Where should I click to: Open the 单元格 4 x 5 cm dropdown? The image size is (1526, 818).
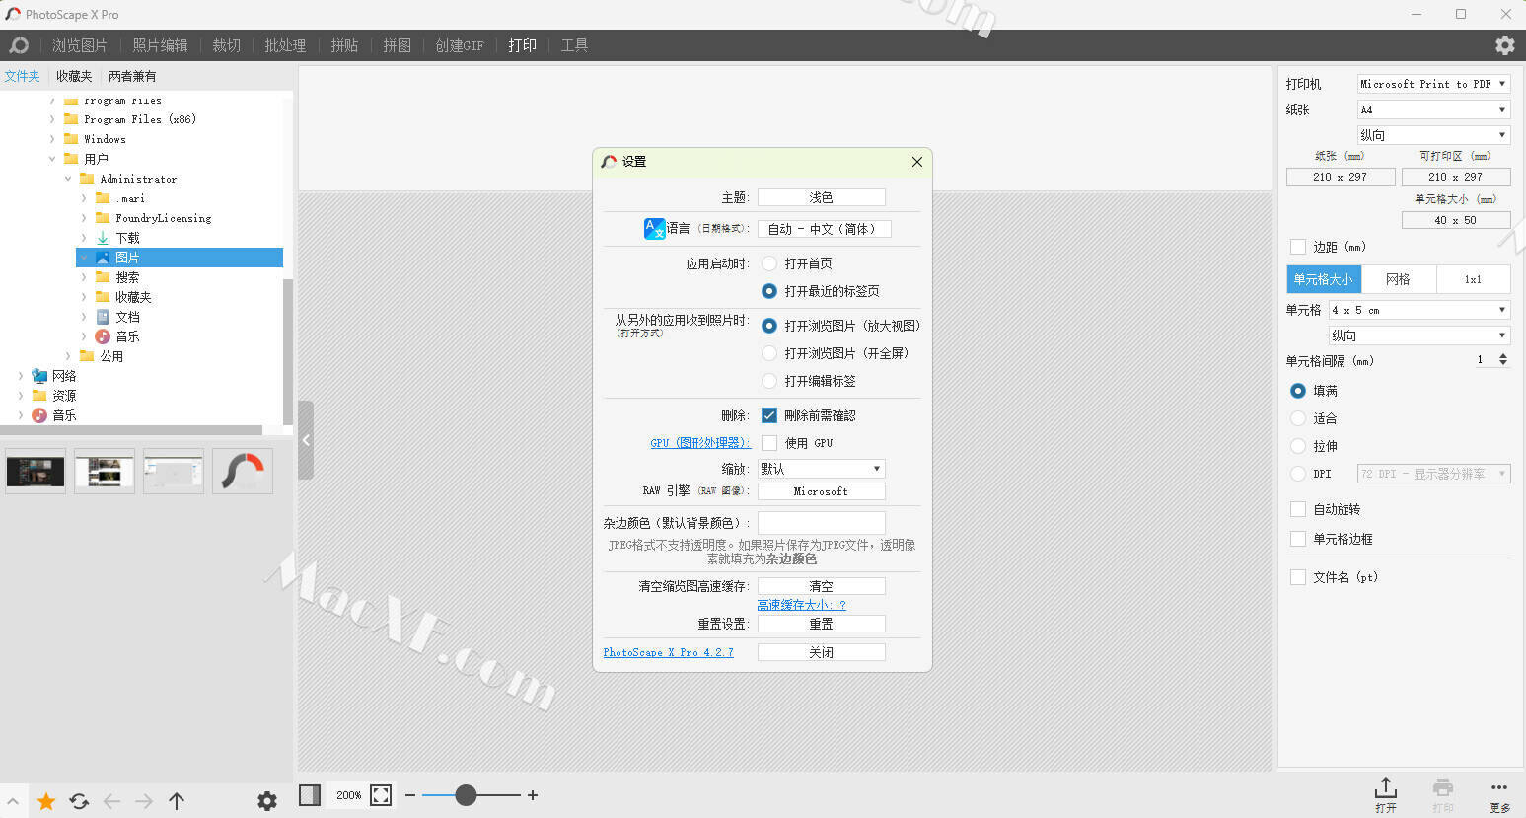(x=1419, y=310)
